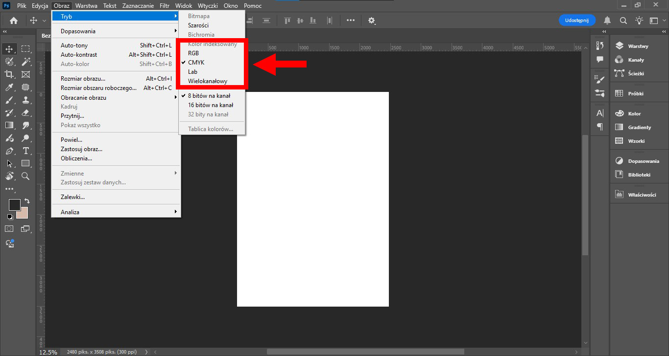Expand the Obracanie obrazu submenu
This screenshot has width=669, height=356.
pos(117,97)
